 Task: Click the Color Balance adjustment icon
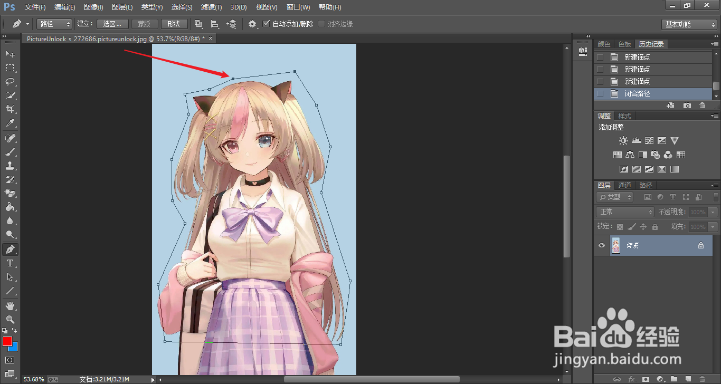click(630, 155)
